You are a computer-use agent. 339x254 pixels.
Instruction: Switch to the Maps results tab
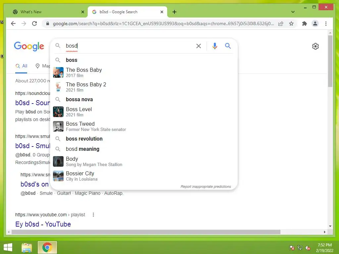point(43,66)
